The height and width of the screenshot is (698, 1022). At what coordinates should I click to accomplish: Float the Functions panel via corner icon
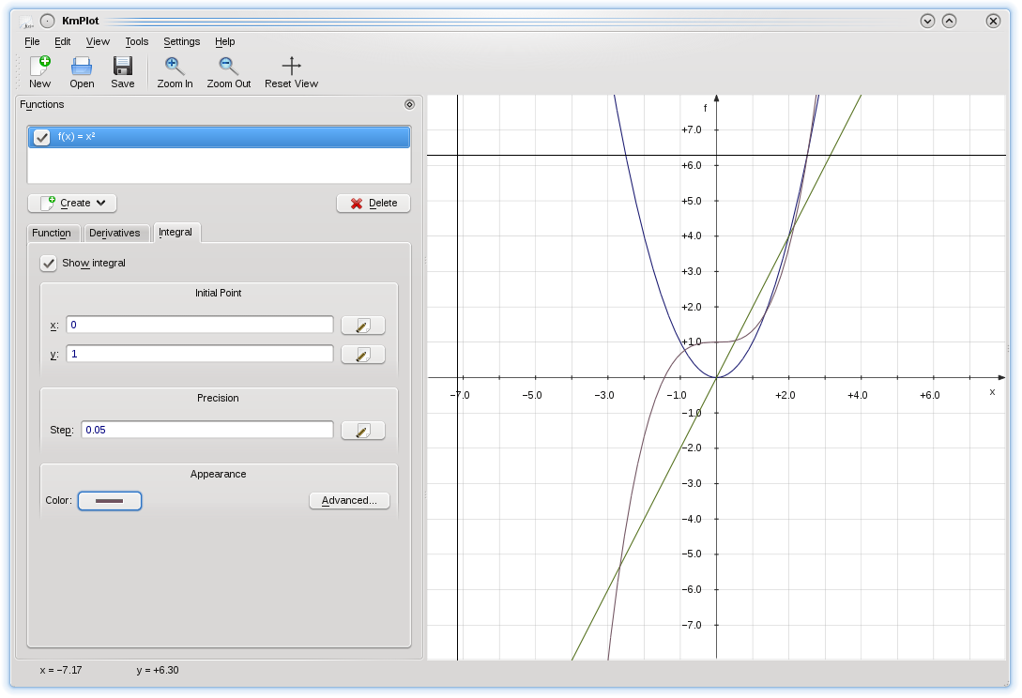[408, 105]
